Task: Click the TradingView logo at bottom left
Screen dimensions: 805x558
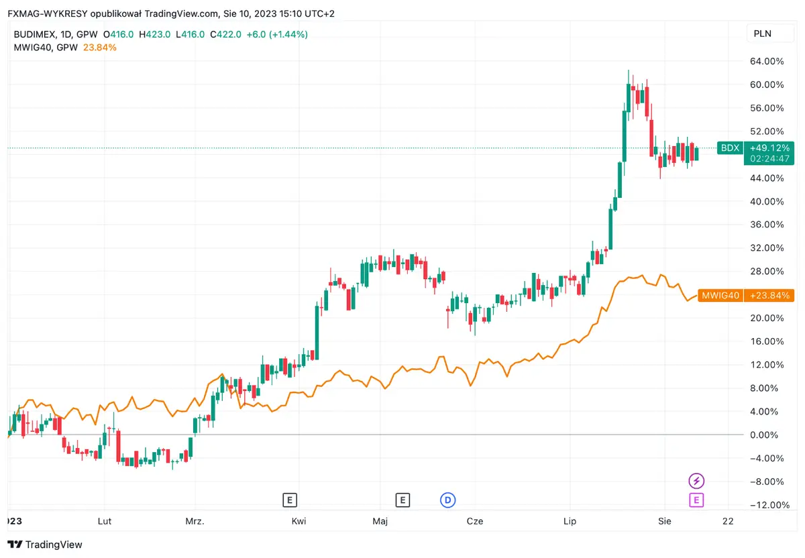Action: pyautogui.click(x=45, y=545)
